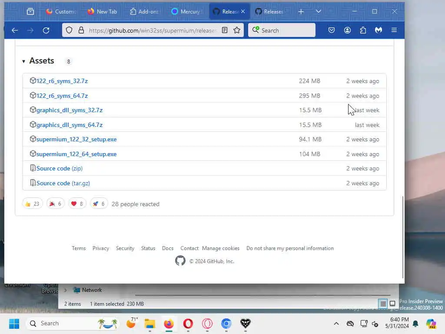
Task: Bookmark this page with the star icon
Action: (237, 30)
